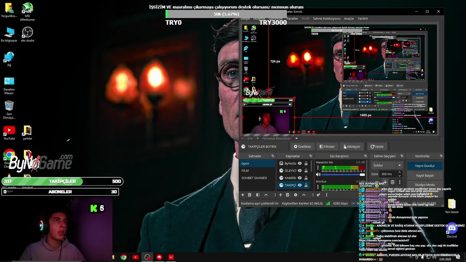466x262 pixels.
Task: Select the YorgunBos desktop folder icon
Action: click(x=9, y=10)
